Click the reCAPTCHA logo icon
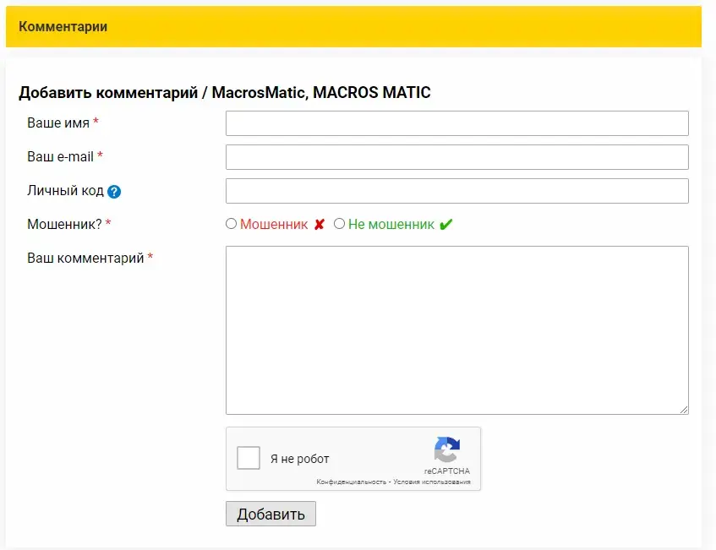The image size is (716, 550). tap(447, 449)
